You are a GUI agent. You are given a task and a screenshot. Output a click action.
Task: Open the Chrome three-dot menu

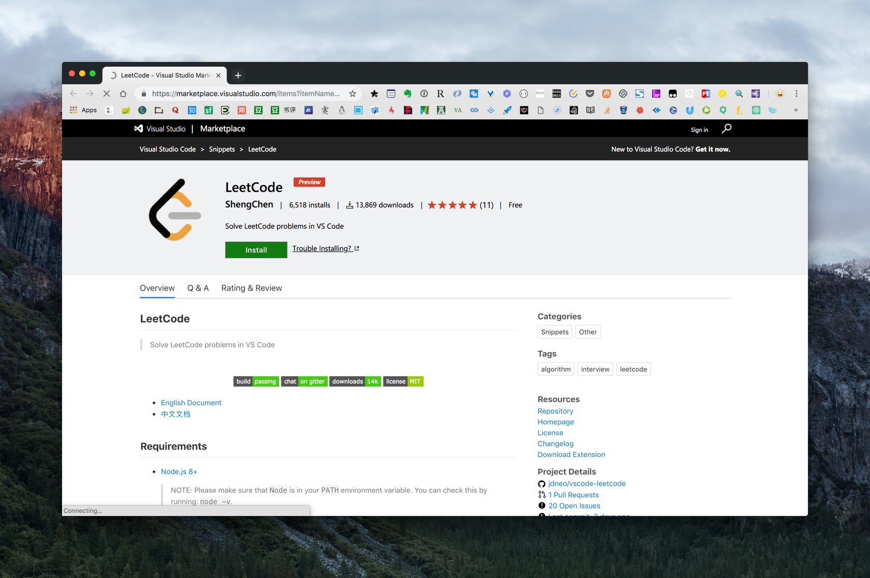pyautogui.click(x=796, y=94)
